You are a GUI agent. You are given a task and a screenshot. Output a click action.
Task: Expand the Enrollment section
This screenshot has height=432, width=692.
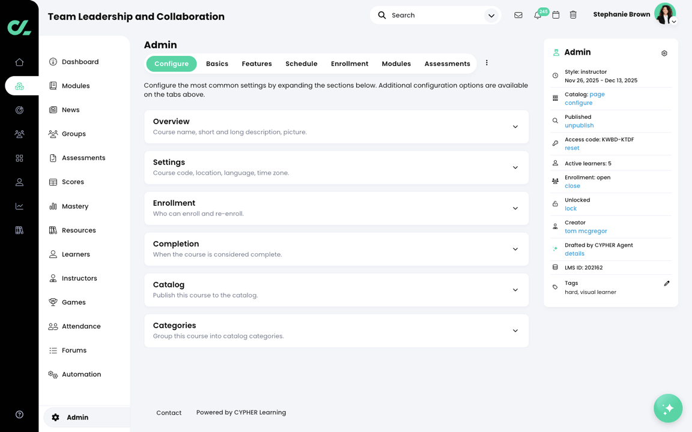click(x=336, y=208)
